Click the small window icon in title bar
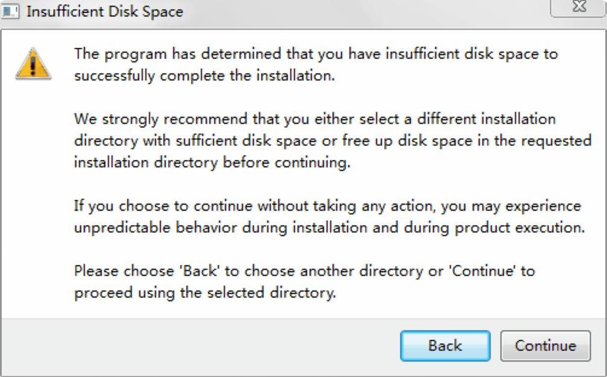Screen dimensions: 607x377 [11, 11]
